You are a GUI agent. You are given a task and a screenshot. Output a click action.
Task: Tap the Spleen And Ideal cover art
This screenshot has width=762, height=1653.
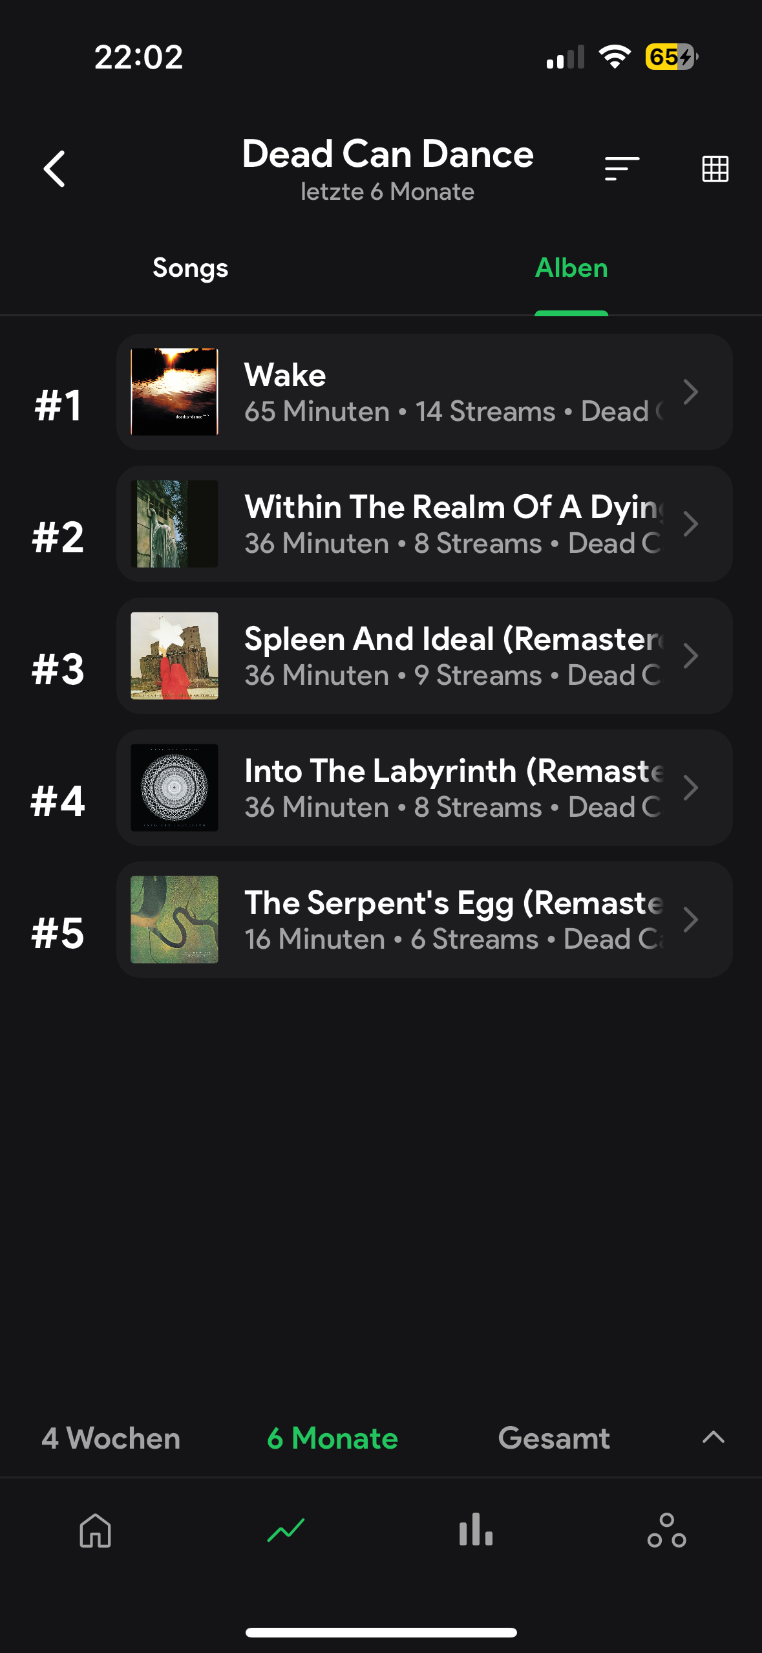click(x=175, y=656)
